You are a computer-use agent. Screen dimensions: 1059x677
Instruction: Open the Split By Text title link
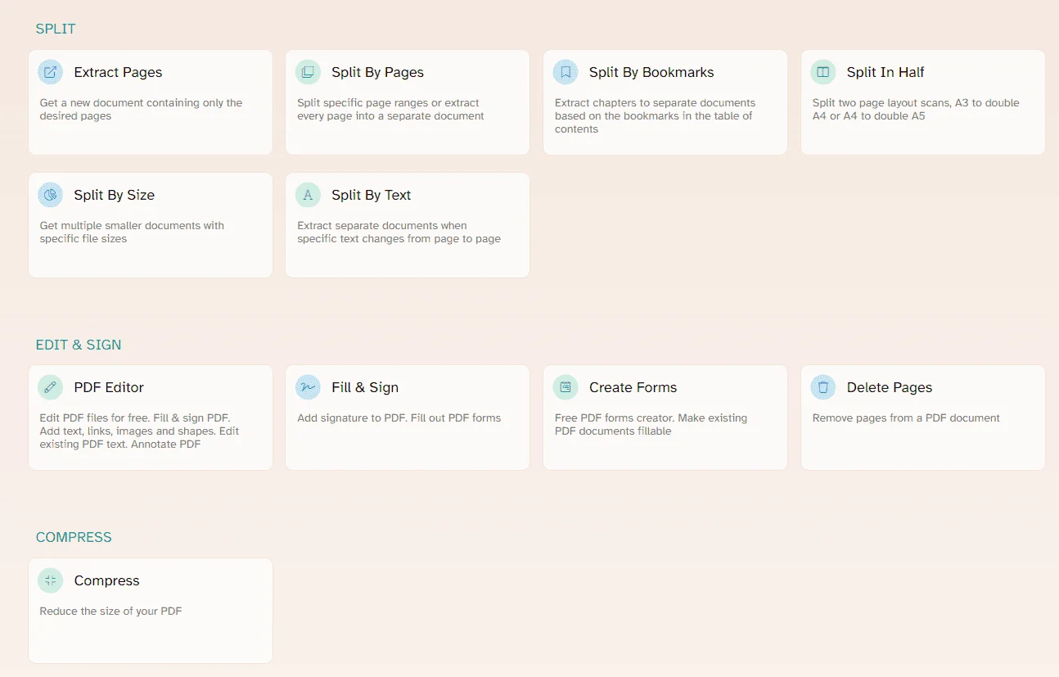371,195
